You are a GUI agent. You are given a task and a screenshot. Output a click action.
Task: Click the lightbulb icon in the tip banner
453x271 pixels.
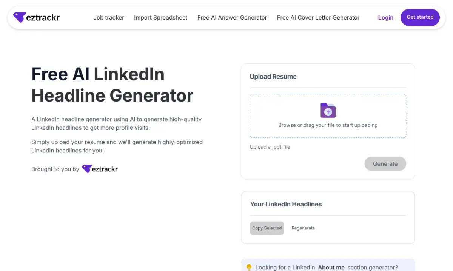point(250,267)
